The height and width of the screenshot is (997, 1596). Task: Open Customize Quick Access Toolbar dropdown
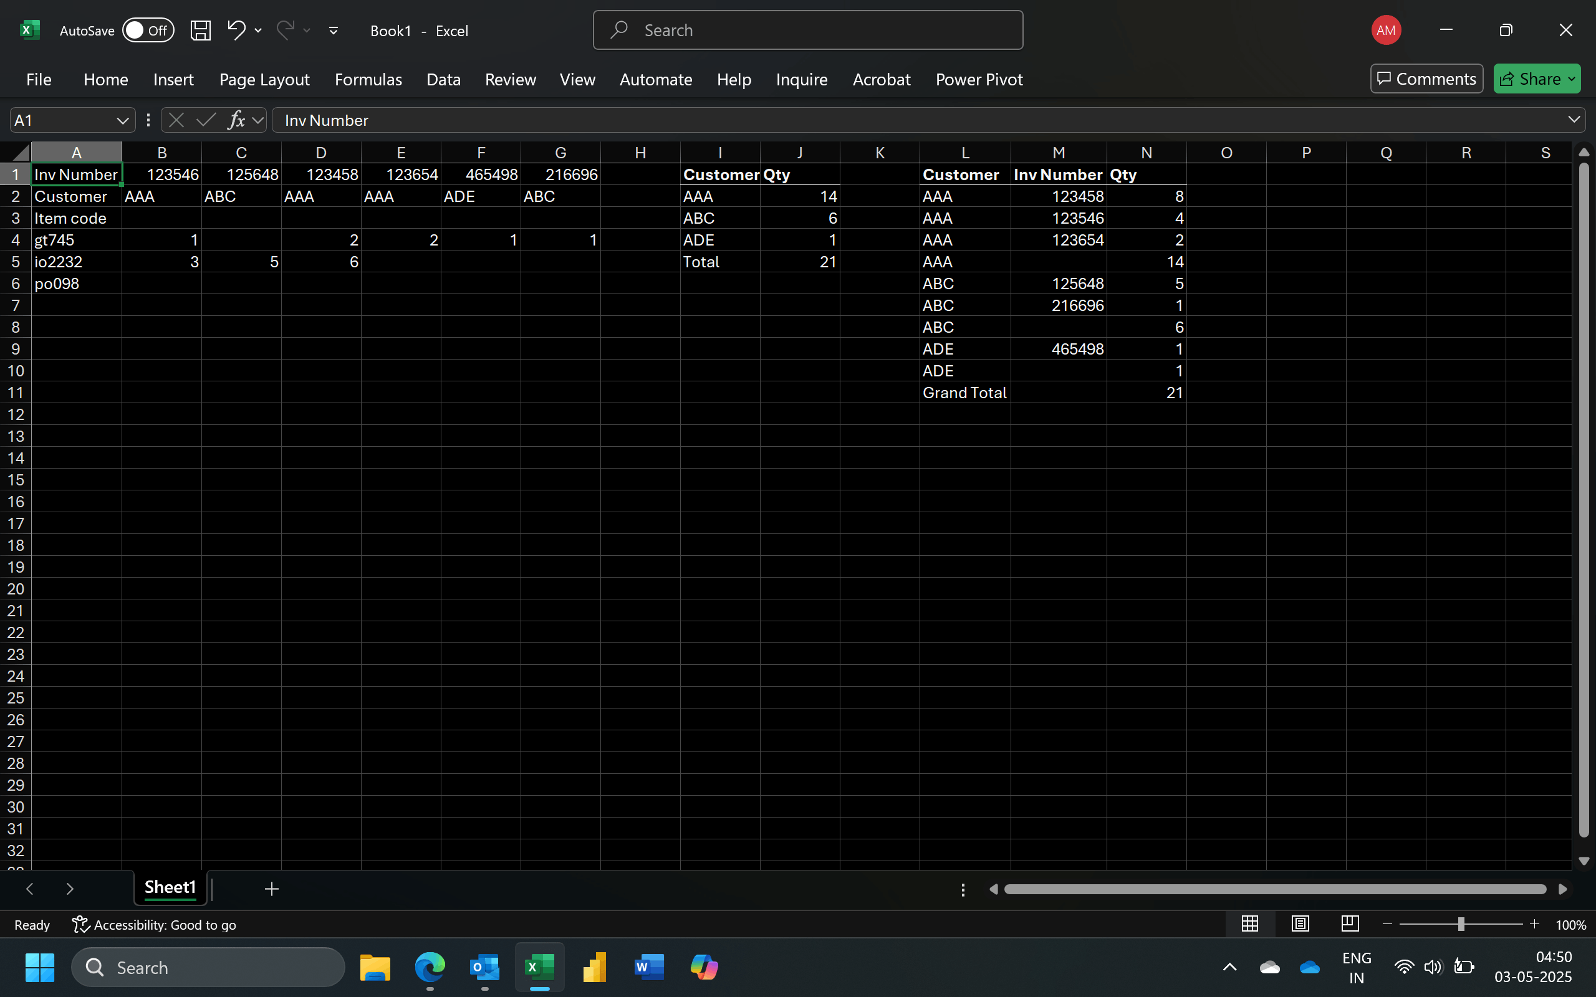click(333, 31)
